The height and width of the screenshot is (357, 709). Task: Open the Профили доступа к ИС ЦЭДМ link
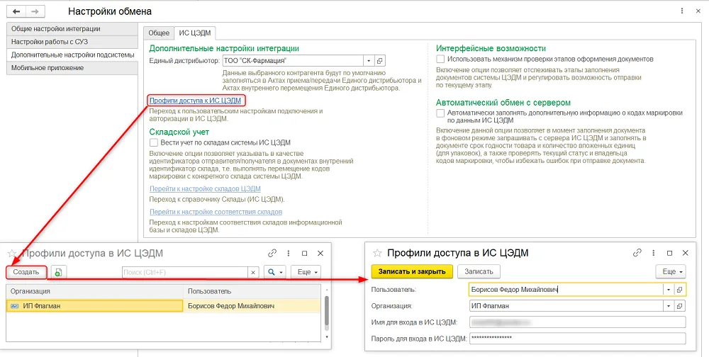click(195, 101)
